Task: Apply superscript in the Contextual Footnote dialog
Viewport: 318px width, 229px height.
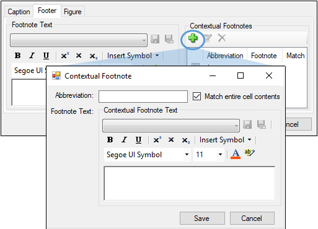Action: [x=157, y=140]
